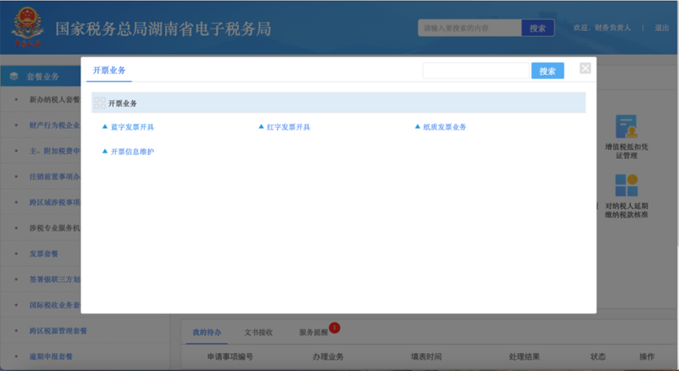Click 申请事项编号 column header
The height and width of the screenshot is (371, 679).
[x=230, y=357]
